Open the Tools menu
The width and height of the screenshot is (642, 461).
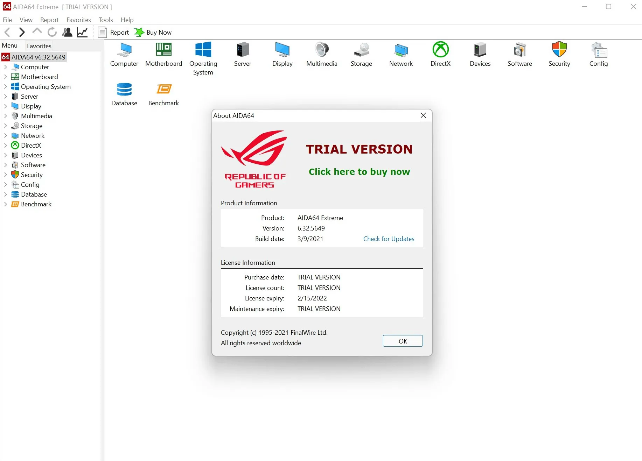pyautogui.click(x=106, y=20)
